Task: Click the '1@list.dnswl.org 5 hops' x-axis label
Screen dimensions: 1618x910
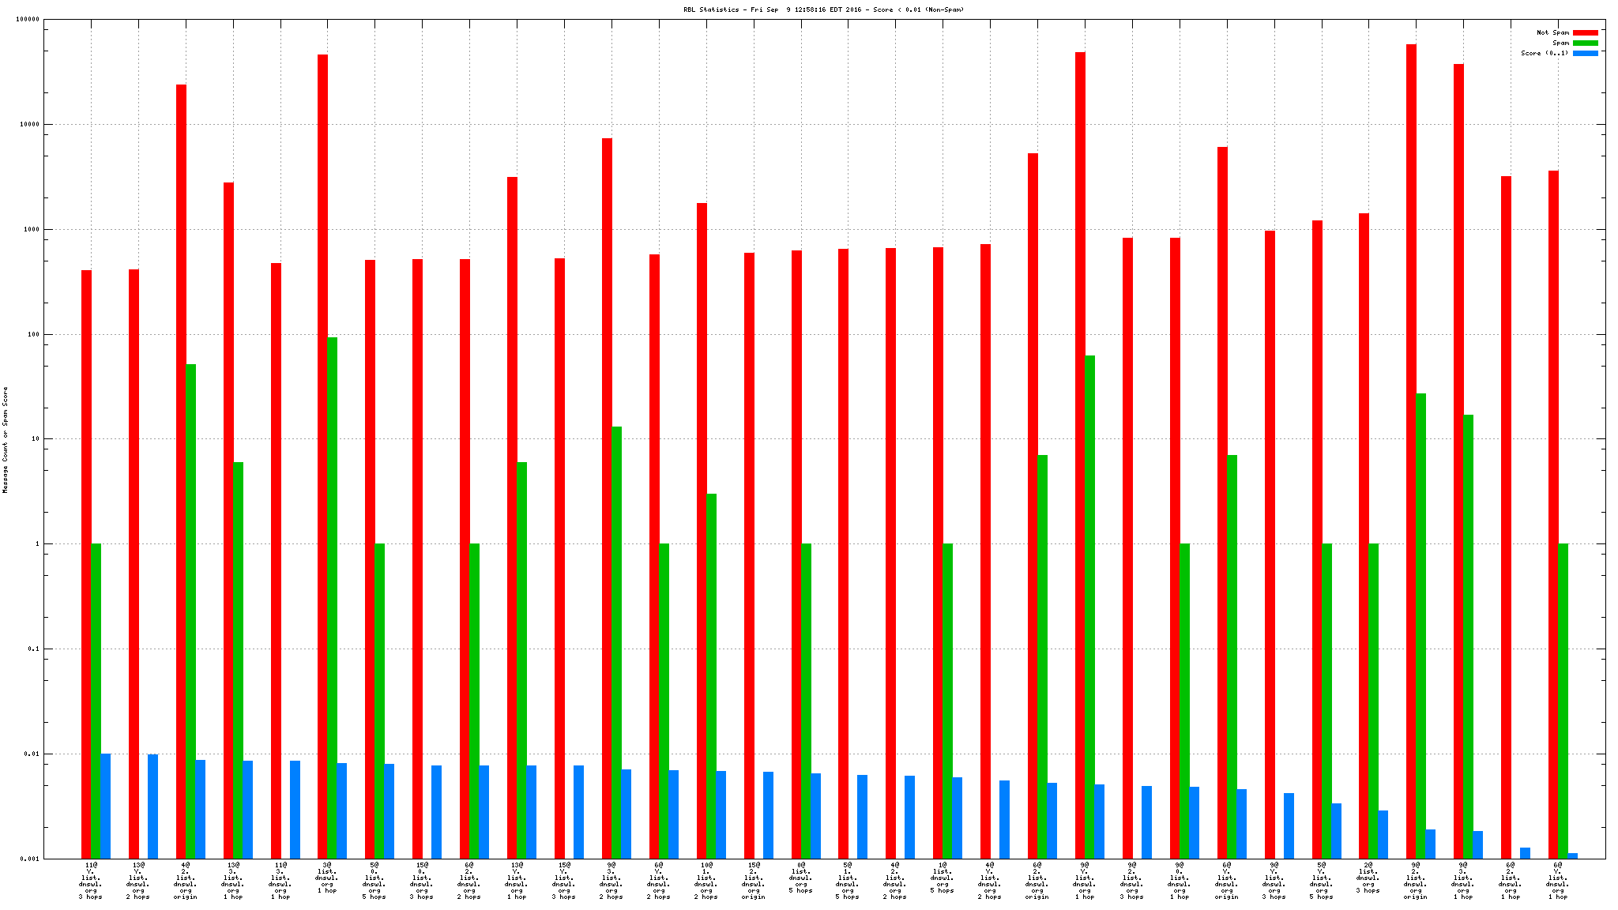Action: (x=942, y=878)
